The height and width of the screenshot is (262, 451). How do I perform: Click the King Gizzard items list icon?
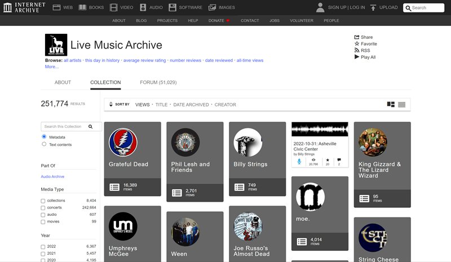(x=364, y=199)
